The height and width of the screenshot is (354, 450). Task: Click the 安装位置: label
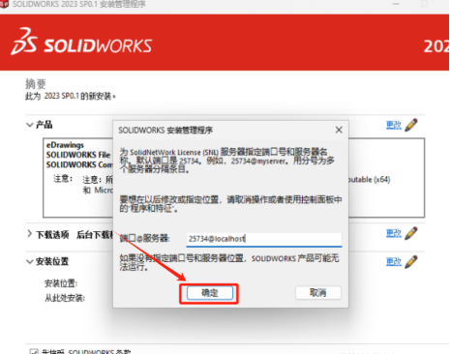61,283
